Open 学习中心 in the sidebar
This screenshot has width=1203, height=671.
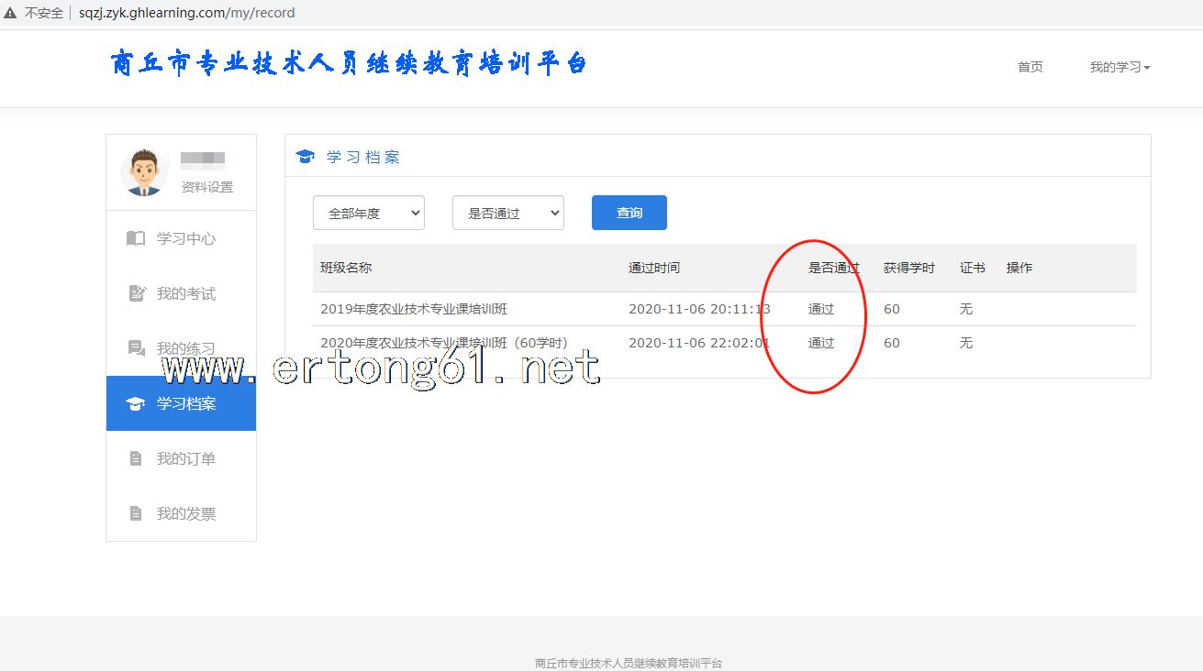point(185,238)
